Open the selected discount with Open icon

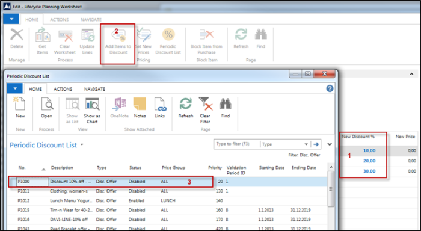(x=46, y=108)
